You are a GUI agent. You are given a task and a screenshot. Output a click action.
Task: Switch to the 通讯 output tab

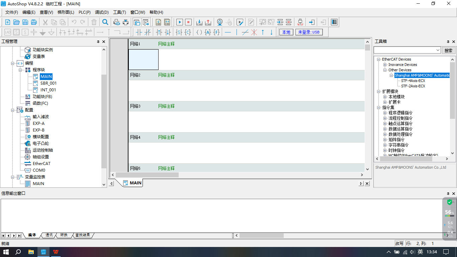[x=49, y=235]
